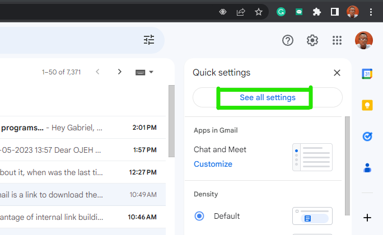Viewport: 383px width, 235px height.
Task: Go to the next page of emails
Action: tap(119, 72)
